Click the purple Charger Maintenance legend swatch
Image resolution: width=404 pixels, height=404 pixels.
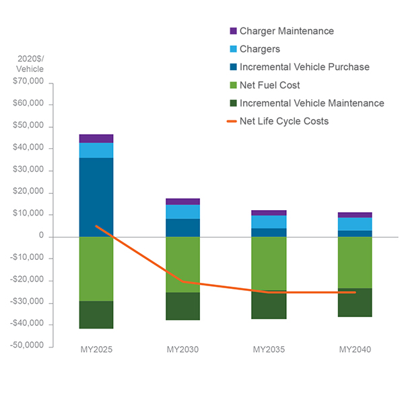pyautogui.click(x=234, y=32)
